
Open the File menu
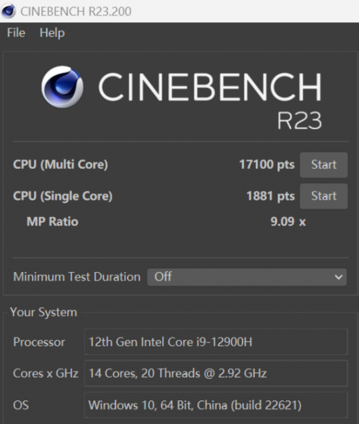coord(16,33)
